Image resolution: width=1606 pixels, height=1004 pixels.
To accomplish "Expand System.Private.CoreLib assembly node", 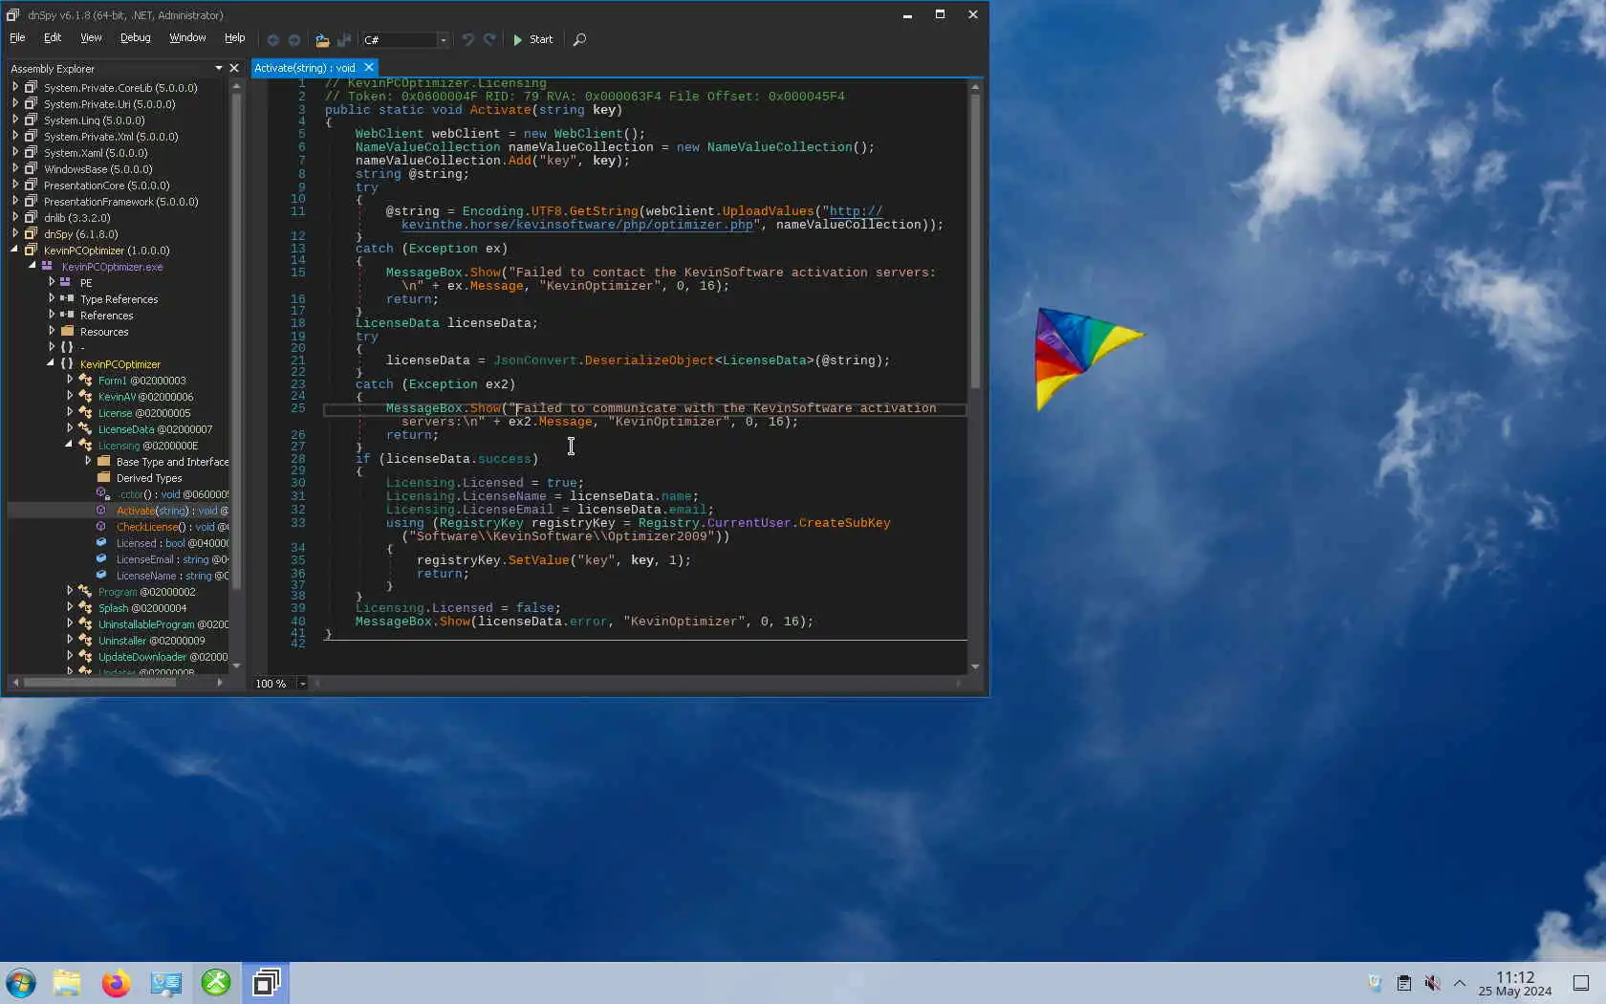I will tap(14, 87).
